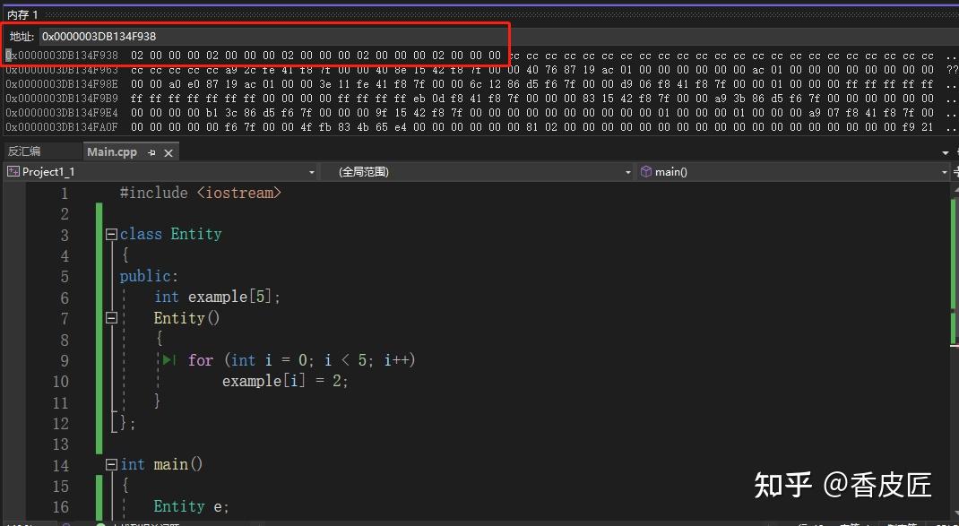Click the project icon left of Project1_1
This screenshot has width=959, height=526.
(13, 171)
